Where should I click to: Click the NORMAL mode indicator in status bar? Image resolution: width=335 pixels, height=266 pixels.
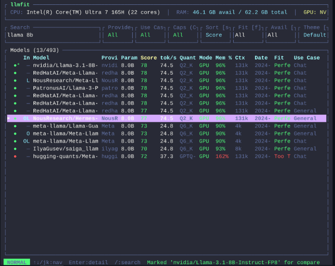tap(16, 263)
